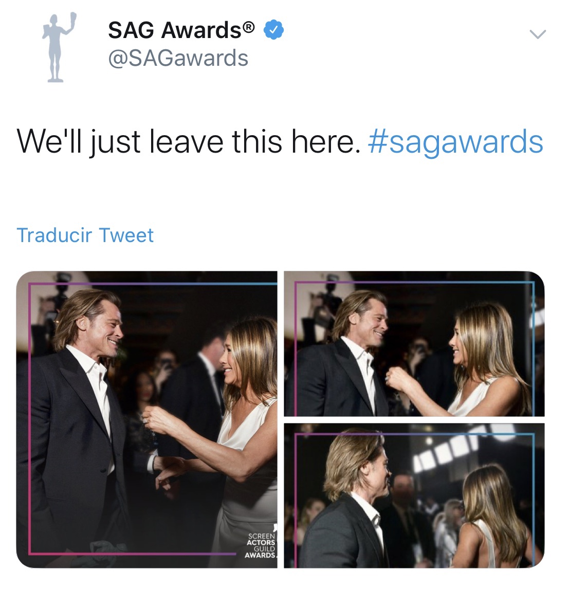Click the blue verified checkmark badge
Viewport: 569px width, 590px height.
273,30
